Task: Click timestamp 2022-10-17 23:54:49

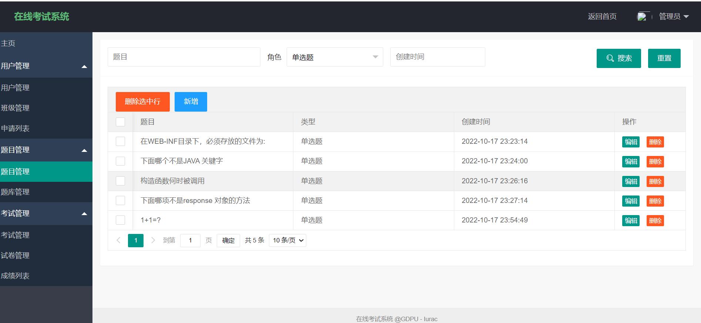Action: (495, 220)
